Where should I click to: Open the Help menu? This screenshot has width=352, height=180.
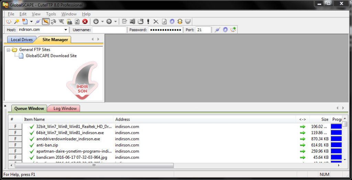point(86,14)
